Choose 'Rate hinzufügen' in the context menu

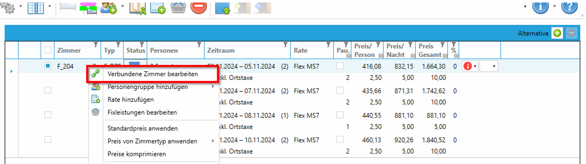point(131,100)
